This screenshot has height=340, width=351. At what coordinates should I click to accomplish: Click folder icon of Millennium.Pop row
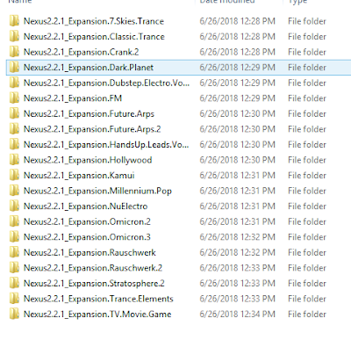point(14,191)
